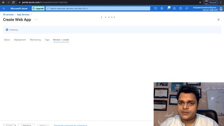Switch to the Tags tab
The height and width of the screenshot is (126, 224).
coord(47,40)
